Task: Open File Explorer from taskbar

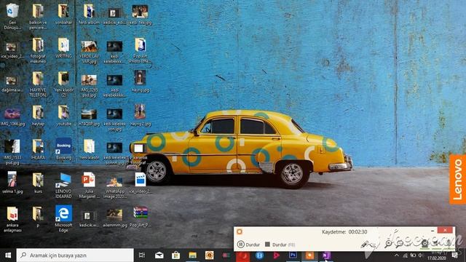Action: tap(192, 255)
